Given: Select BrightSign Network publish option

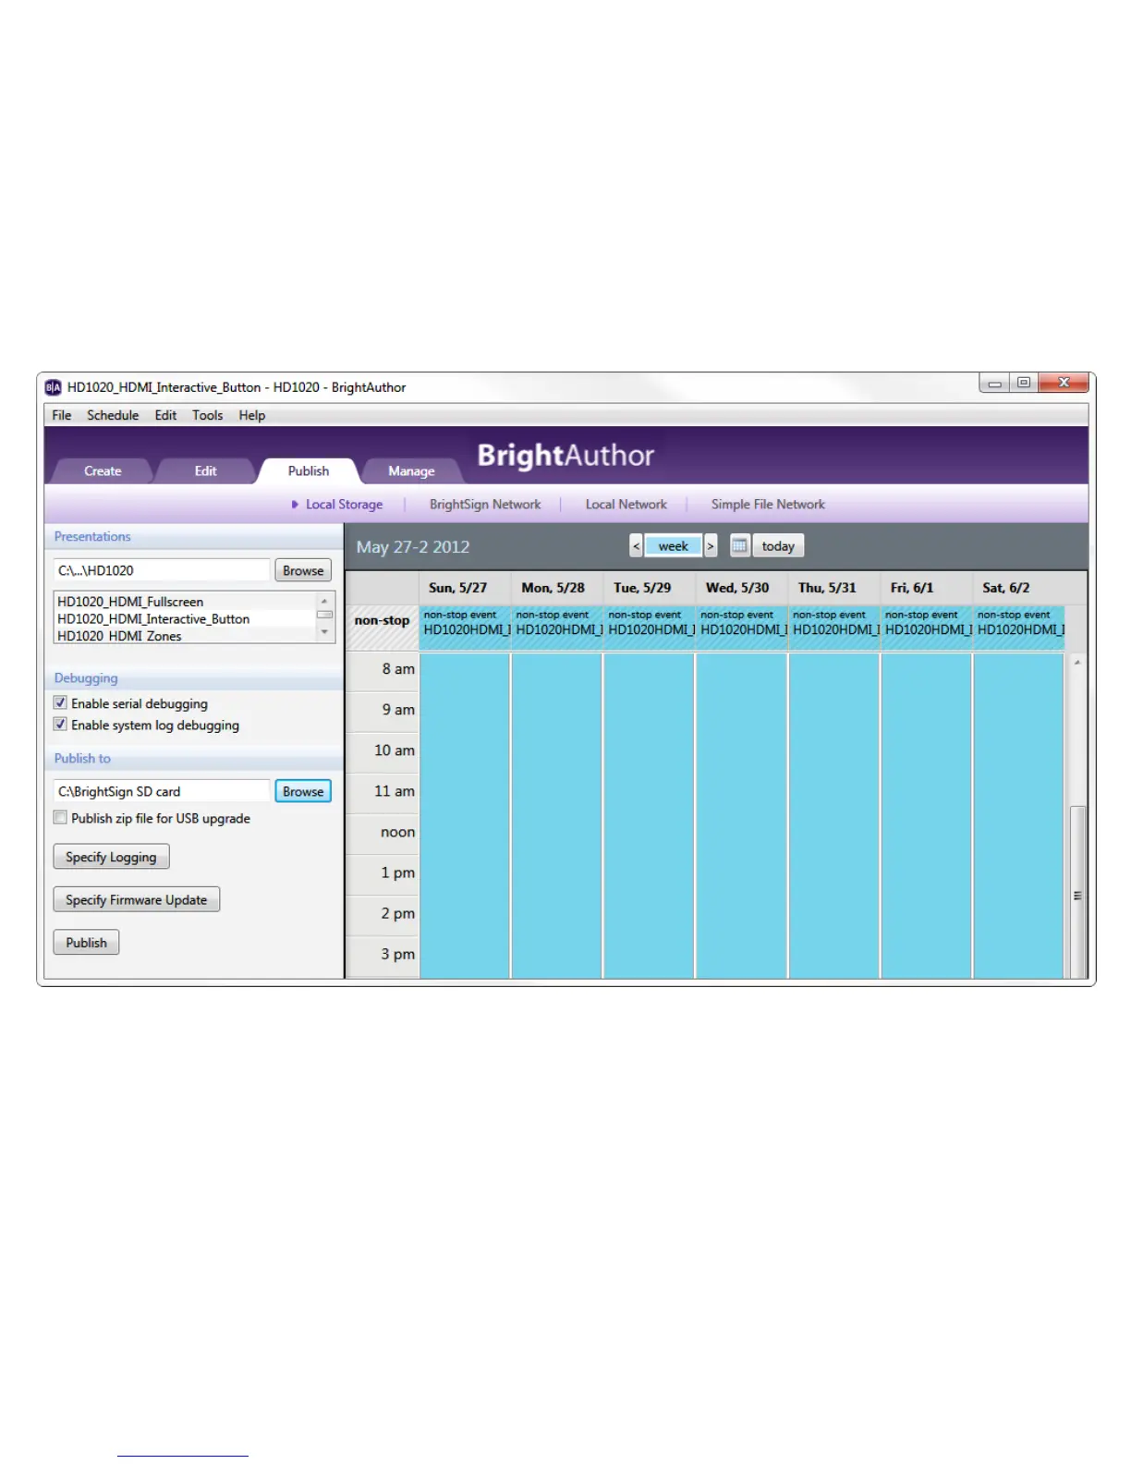Looking at the screenshot, I should (x=485, y=505).
